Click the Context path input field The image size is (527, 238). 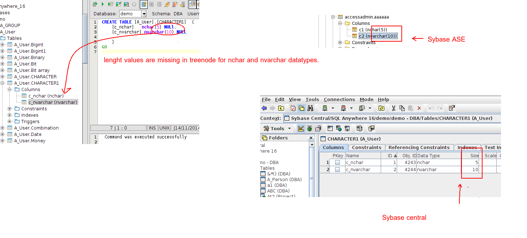click(392, 118)
